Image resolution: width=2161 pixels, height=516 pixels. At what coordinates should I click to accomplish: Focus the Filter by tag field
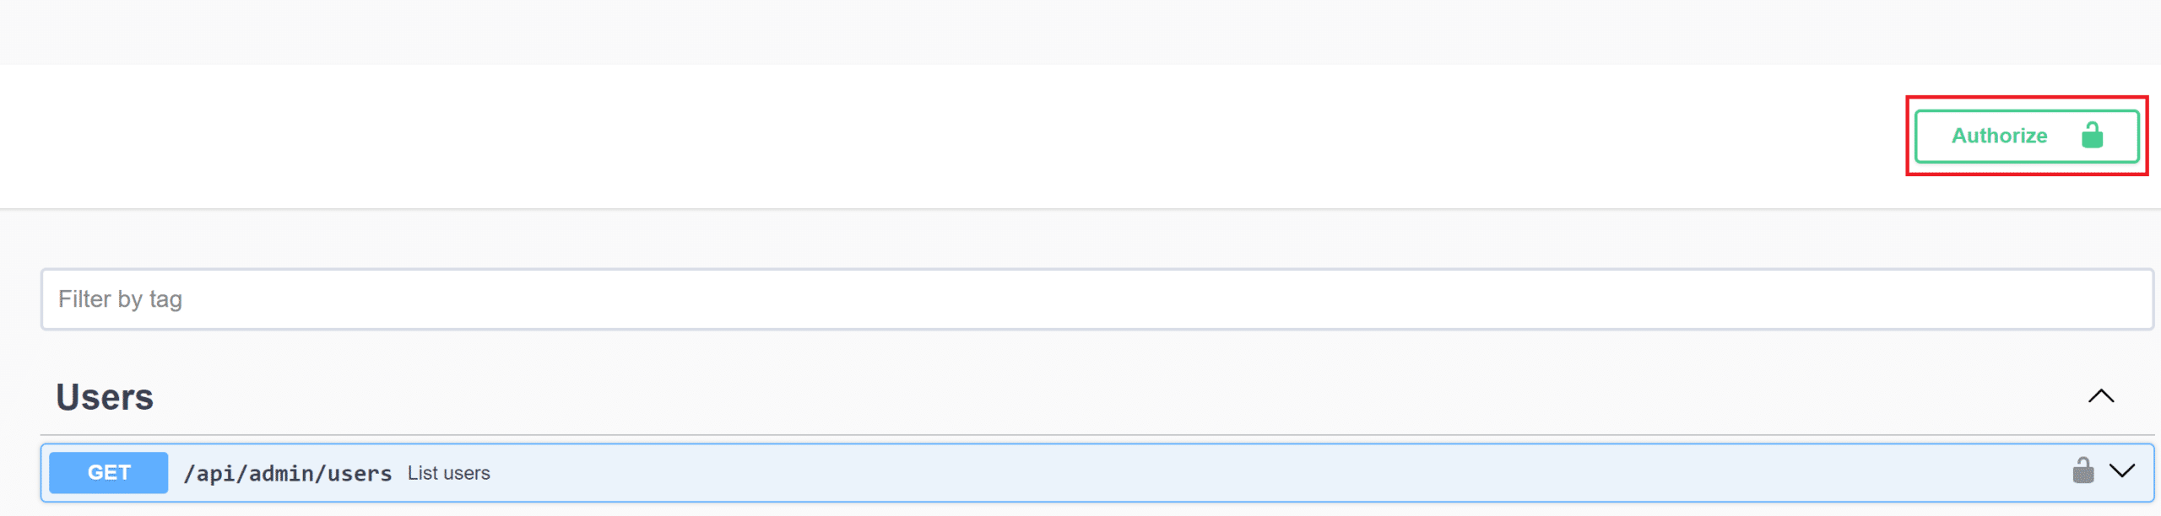point(1096,299)
